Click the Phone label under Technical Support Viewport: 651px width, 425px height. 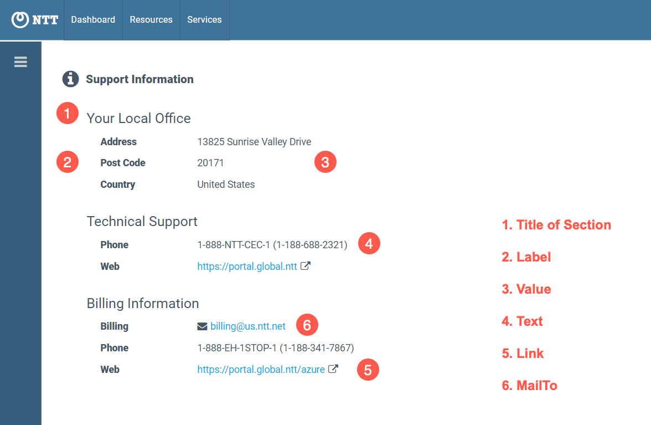[x=115, y=245]
